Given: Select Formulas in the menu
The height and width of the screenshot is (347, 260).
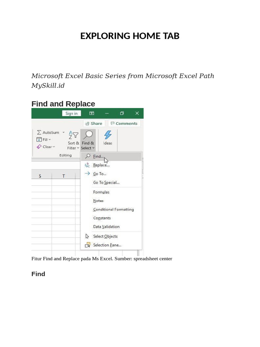Looking at the screenshot, I should point(111,192).
